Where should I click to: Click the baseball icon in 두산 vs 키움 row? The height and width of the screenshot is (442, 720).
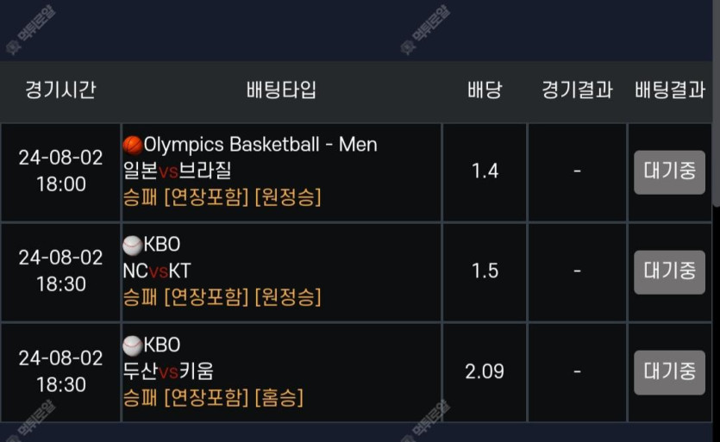click(x=133, y=346)
